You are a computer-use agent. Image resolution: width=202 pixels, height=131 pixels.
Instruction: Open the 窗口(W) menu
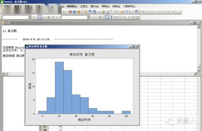[x=95, y=6]
